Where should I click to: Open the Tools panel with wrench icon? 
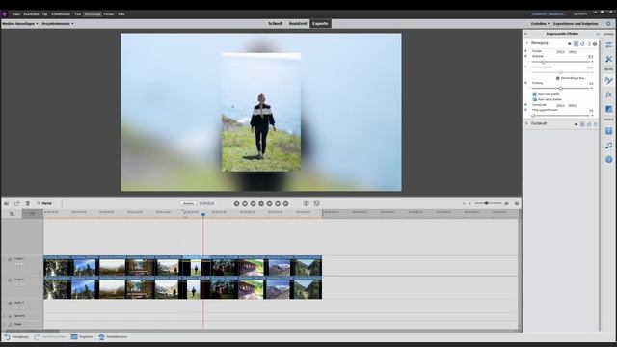[x=608, y=59]
